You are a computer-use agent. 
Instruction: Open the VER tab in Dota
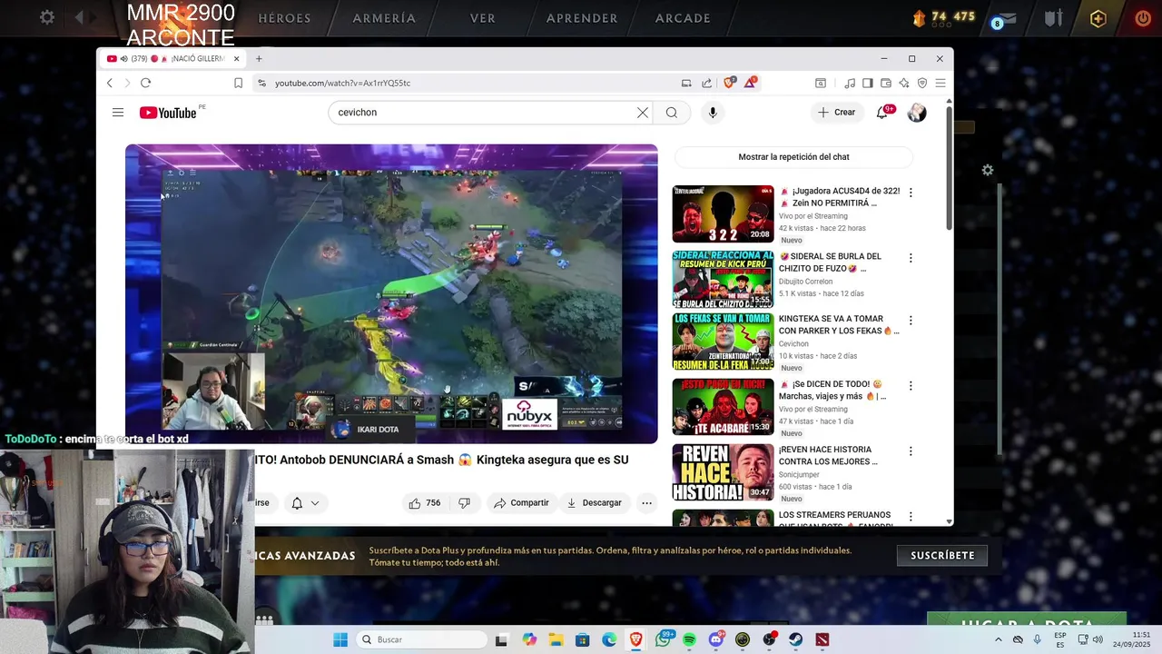pos(483,18)
